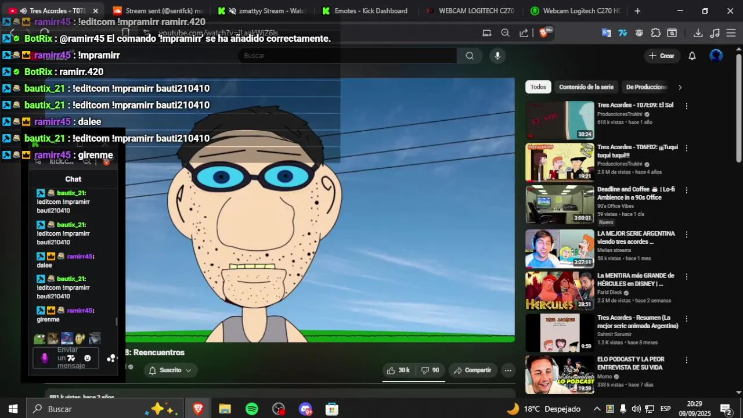
Task: Open YouTube notifications bell
Action: point(692,56)
